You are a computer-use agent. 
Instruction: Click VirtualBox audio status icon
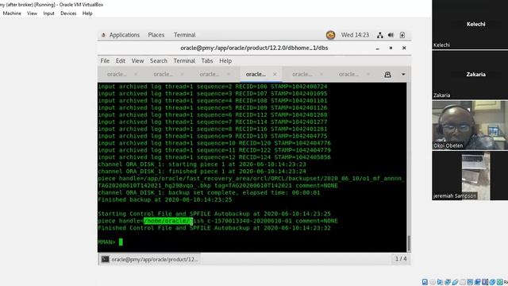440,282
